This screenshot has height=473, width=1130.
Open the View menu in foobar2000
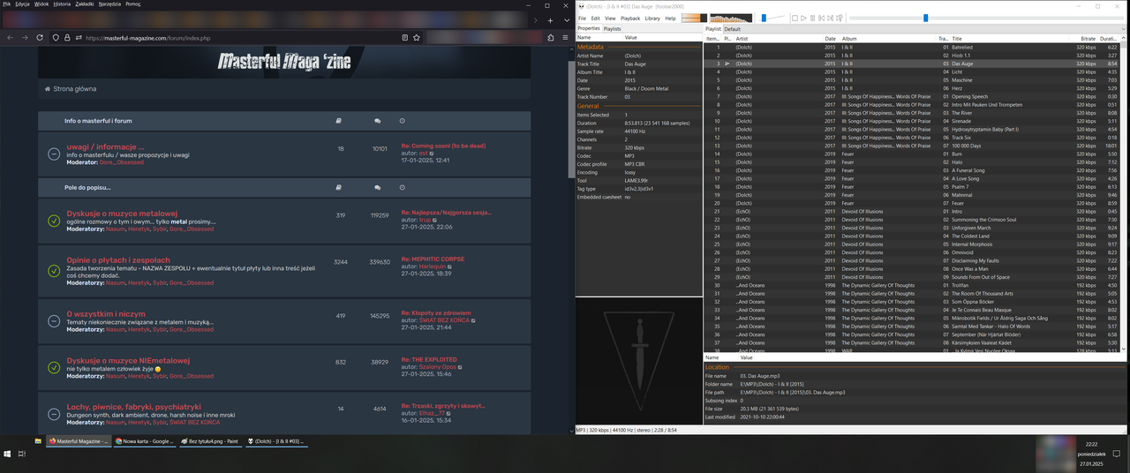[x=610, y=18]
